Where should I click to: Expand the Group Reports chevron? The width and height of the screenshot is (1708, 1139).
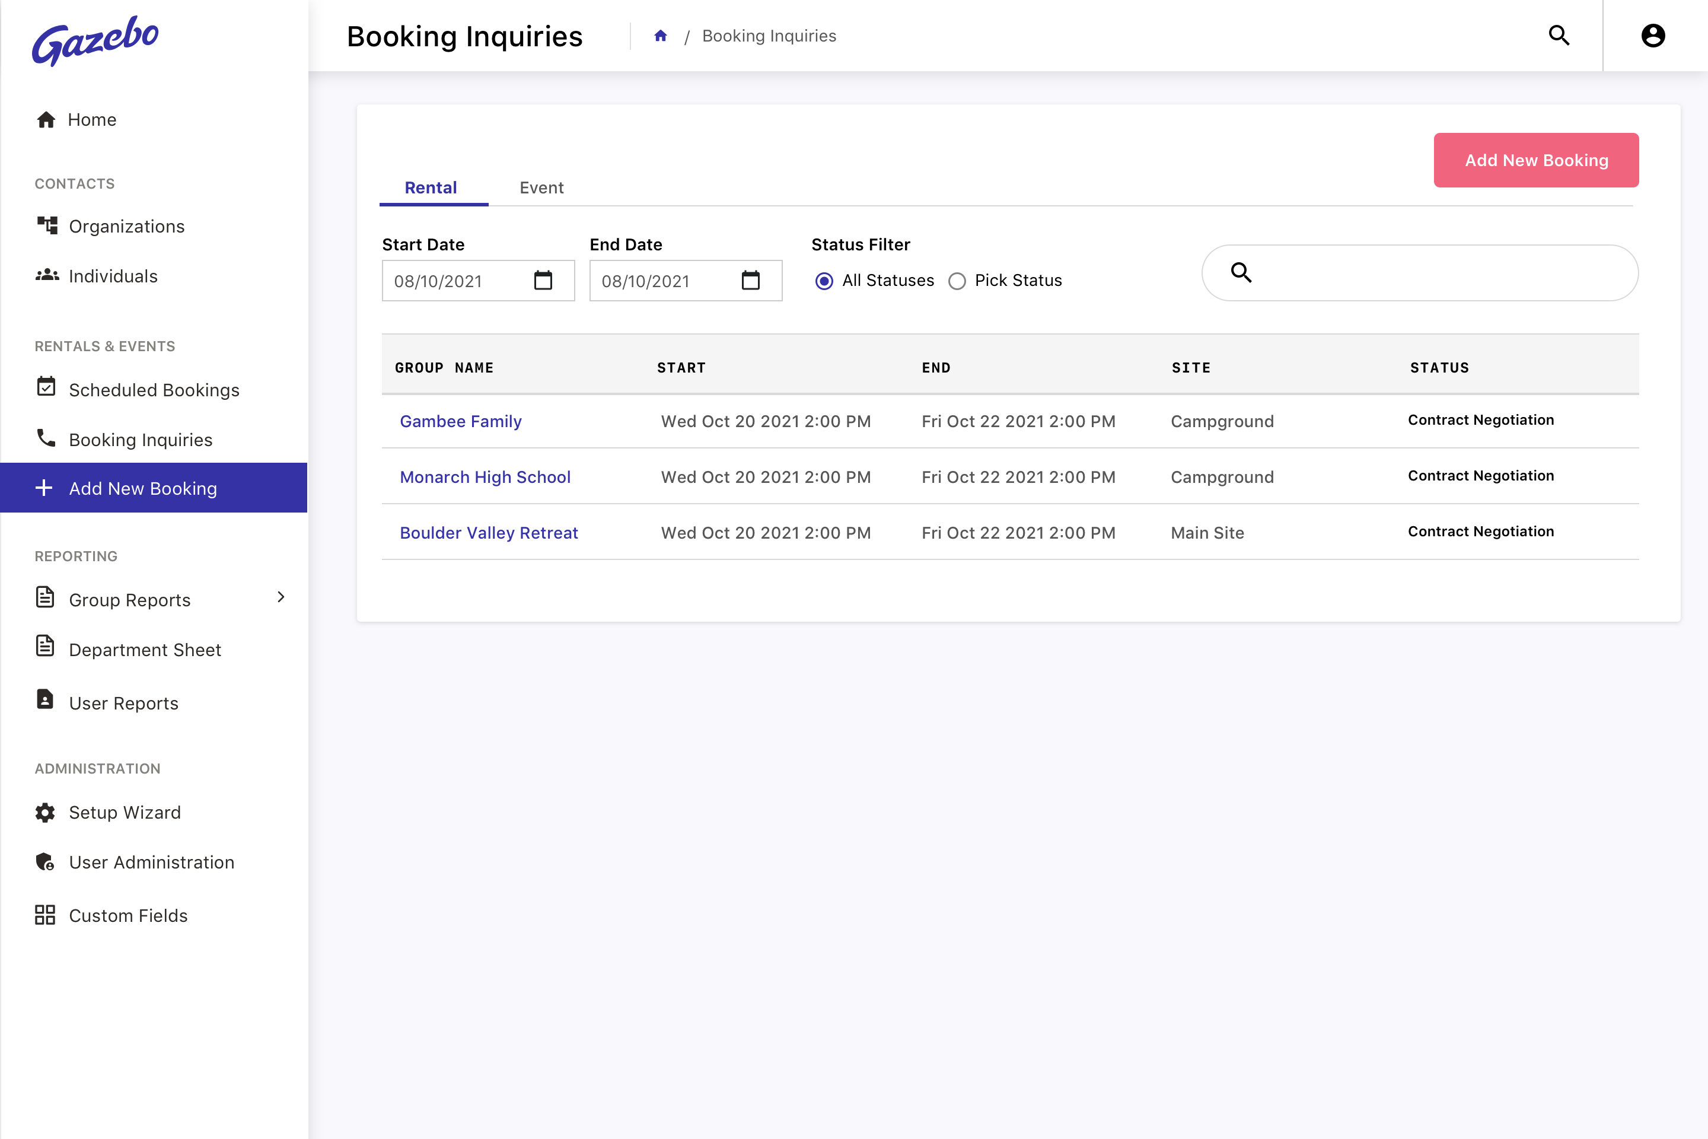pos(281,597)
